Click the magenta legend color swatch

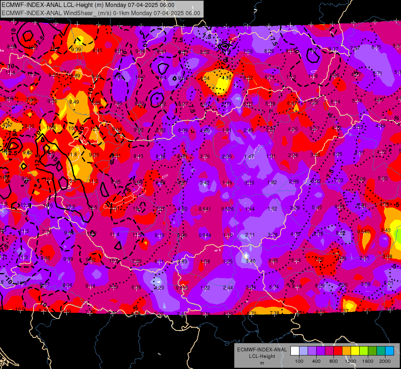pyautogui.click(x=329, y=351)
